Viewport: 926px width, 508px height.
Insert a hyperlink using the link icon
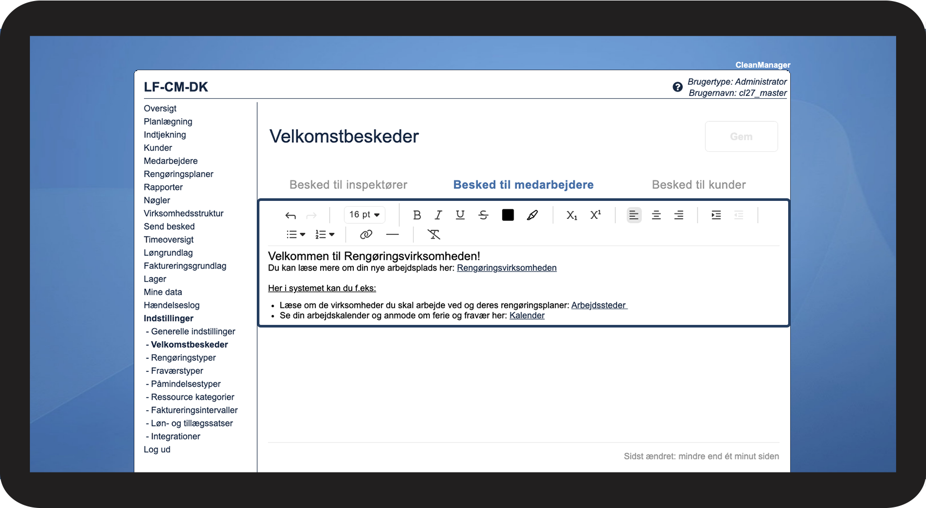pyautogui.click(x=366, y=234)
